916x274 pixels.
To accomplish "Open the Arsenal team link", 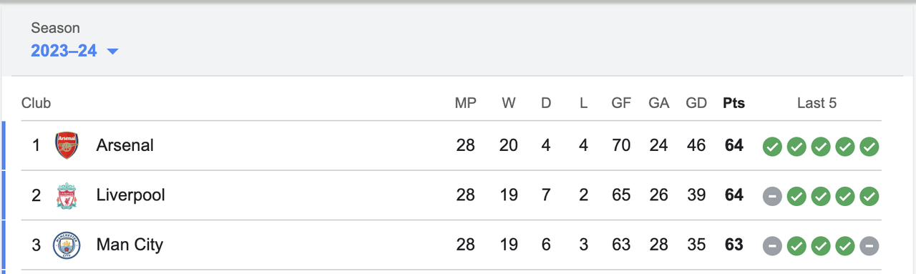I will [125, 145].
